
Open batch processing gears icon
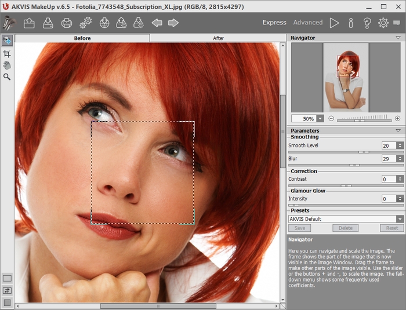coord(86,23)
